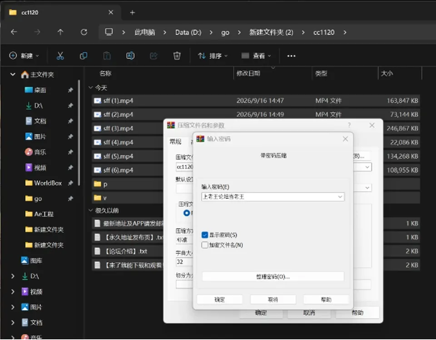Click the Copy icon in Explorer toolbar

point(84,56)
